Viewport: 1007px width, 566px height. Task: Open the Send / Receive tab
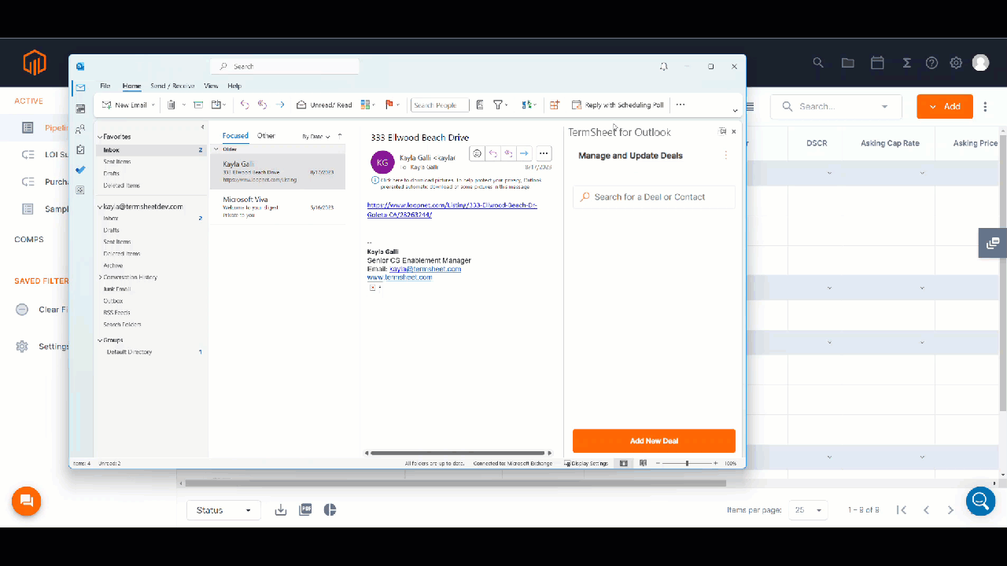click(172, 86)
